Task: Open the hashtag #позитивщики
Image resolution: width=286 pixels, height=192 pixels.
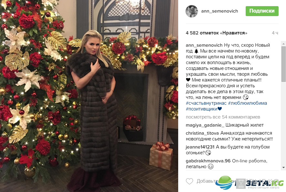Action: [x=201, y=109]
